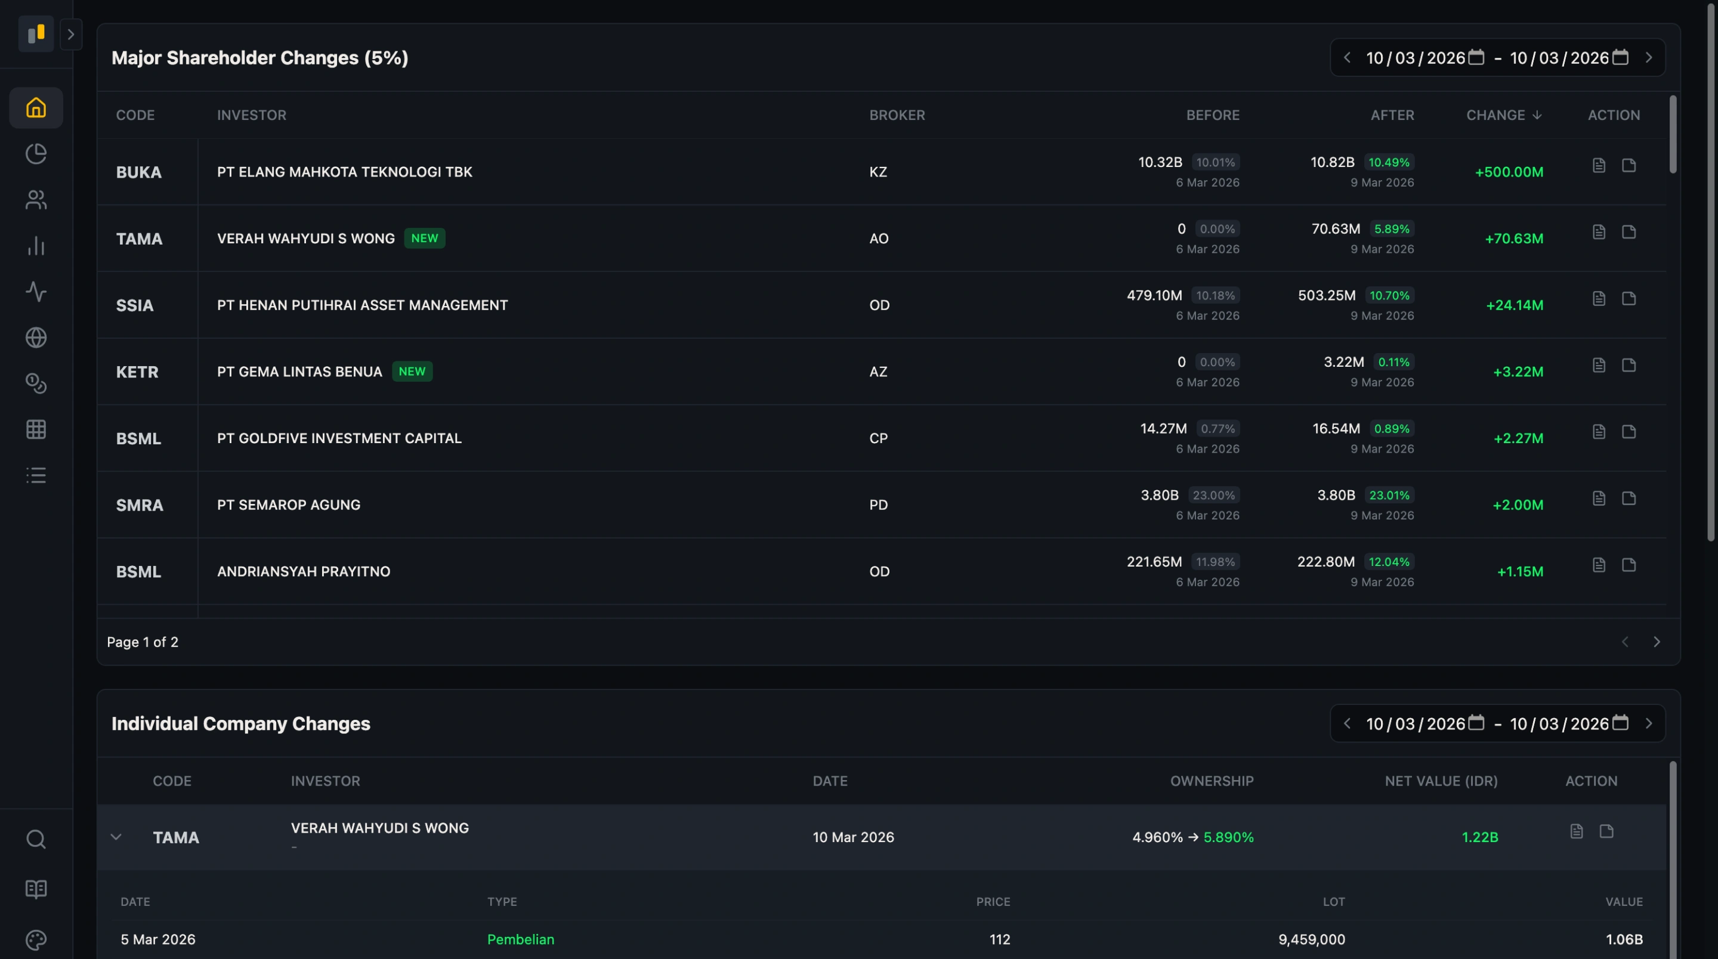The height and width of the screenshot is (959, 1718).
Task: Go to next page of shareholder changes
Action: tap(1657, 641)
